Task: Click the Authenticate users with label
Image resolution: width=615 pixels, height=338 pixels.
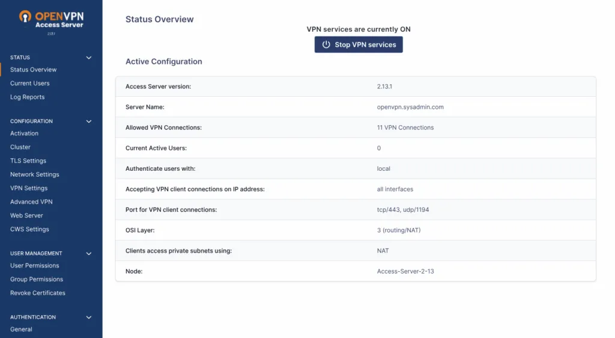Action: point(160,168)
